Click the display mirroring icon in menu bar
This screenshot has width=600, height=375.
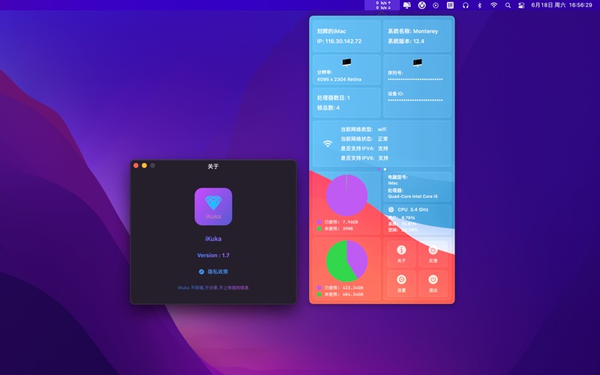(x=406, y=5)
